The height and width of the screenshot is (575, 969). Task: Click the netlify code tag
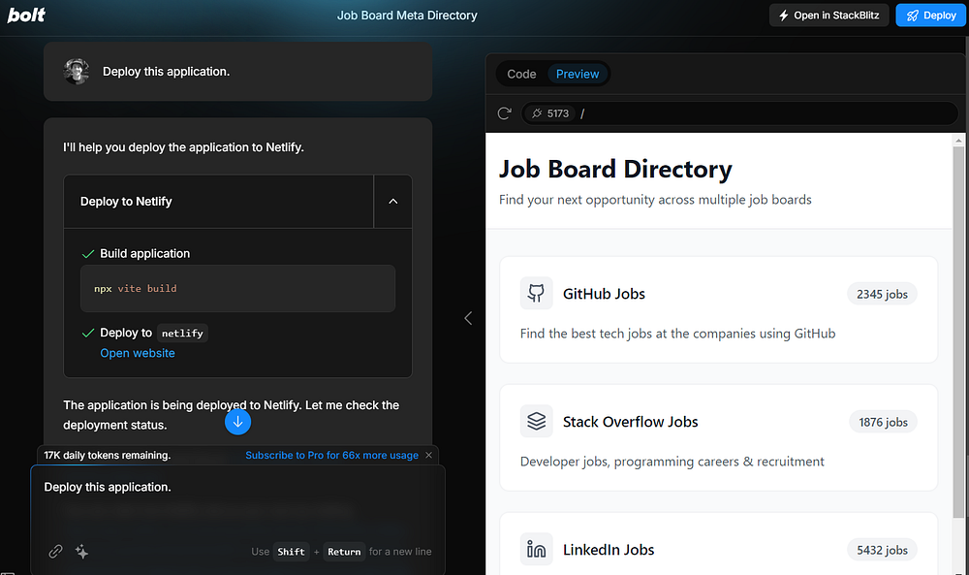tap(182, 334)
